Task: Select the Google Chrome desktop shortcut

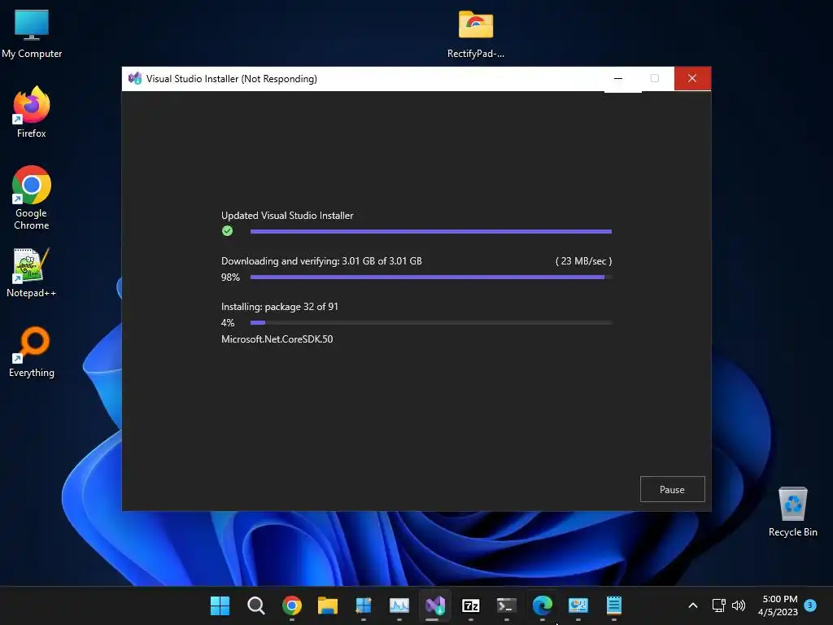Action: point(32,199)
